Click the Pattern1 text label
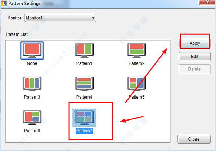216x151 pixels. pos(84,63)
